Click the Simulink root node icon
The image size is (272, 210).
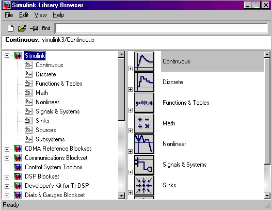(x=18, y=56)
